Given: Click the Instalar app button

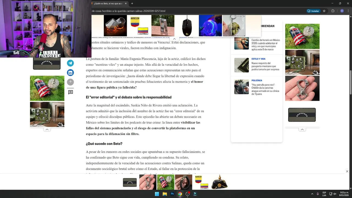Looking at the screenshot, I should coord(313,11).
